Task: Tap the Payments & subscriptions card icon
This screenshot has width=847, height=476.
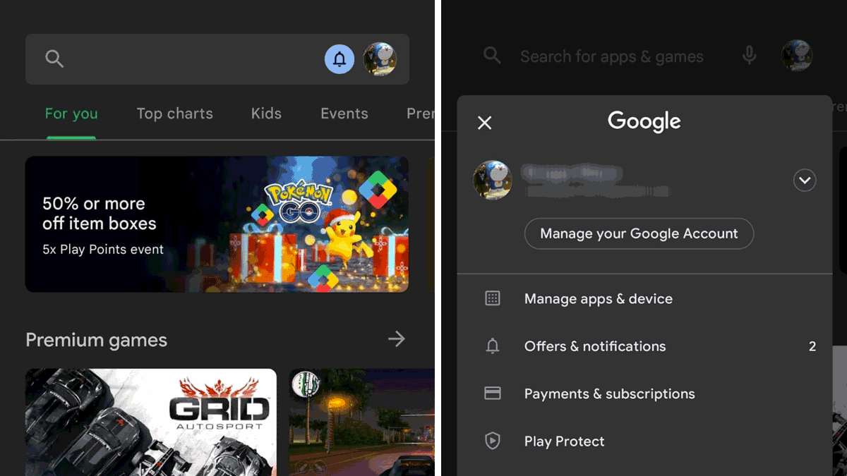Action: (493, 393)
